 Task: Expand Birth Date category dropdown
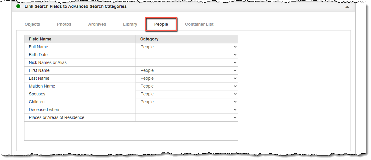click(187, 55)
